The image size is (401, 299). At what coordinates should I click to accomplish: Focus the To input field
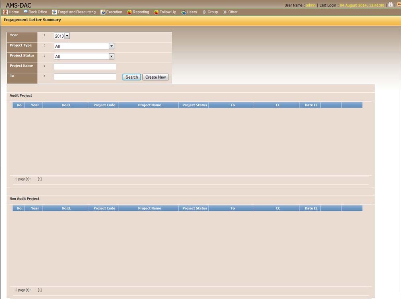[x=85, y=77]
